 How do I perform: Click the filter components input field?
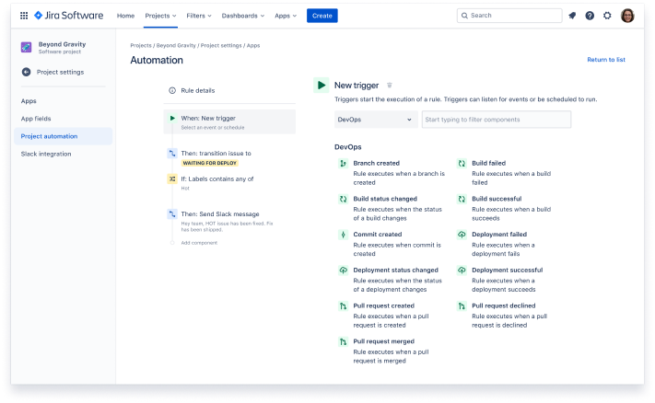pos(496,120)
